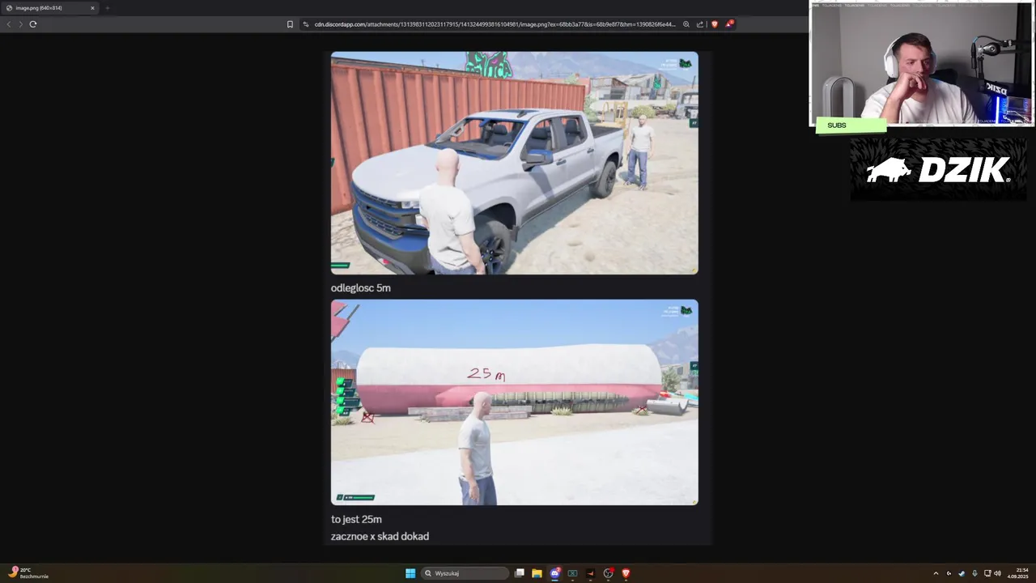1036x583 pixels.
Task: Click the streamer webcam overlay
Action: pyautogui.click(x=922, y=63)
